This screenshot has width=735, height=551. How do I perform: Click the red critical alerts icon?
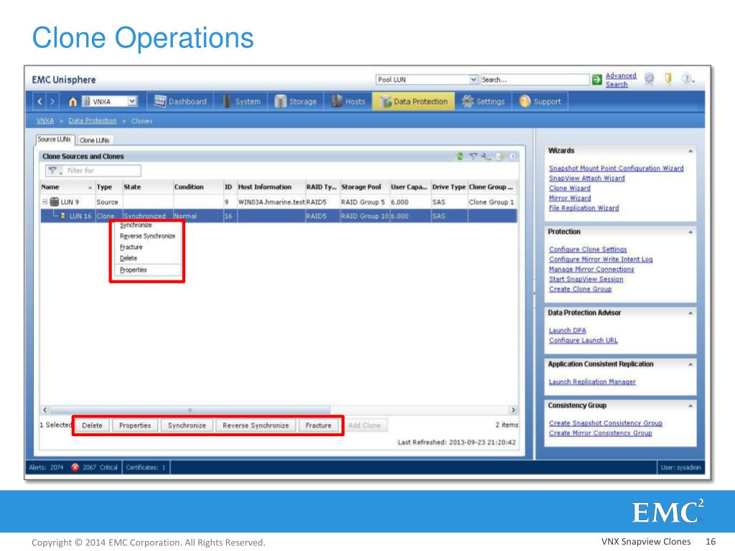point(75,467)
